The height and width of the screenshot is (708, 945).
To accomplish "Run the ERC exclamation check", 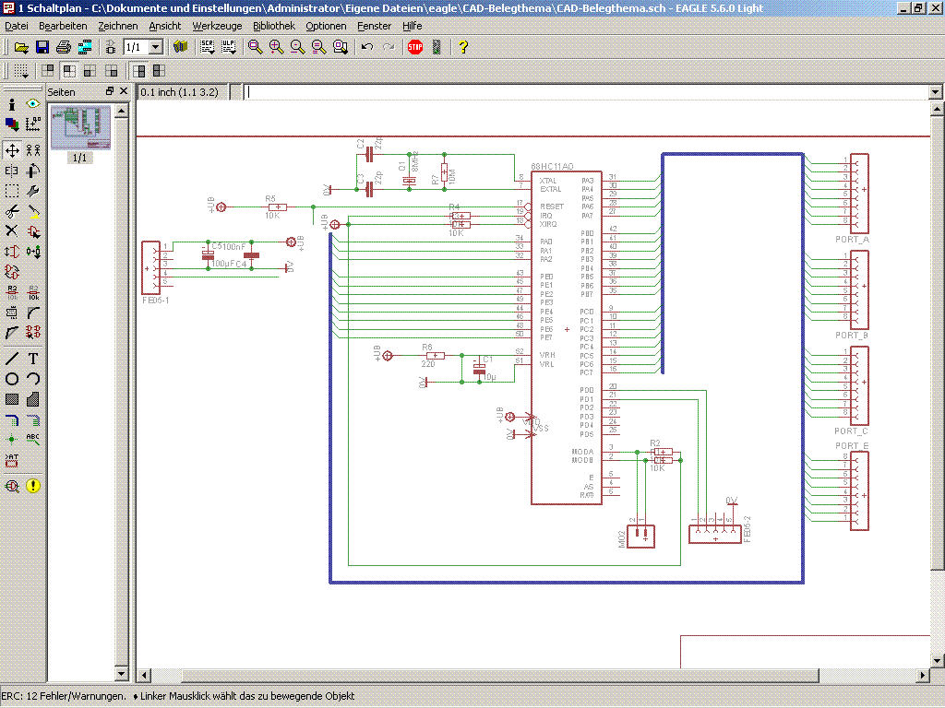I will pyautogui.click(x=33, y=486).
